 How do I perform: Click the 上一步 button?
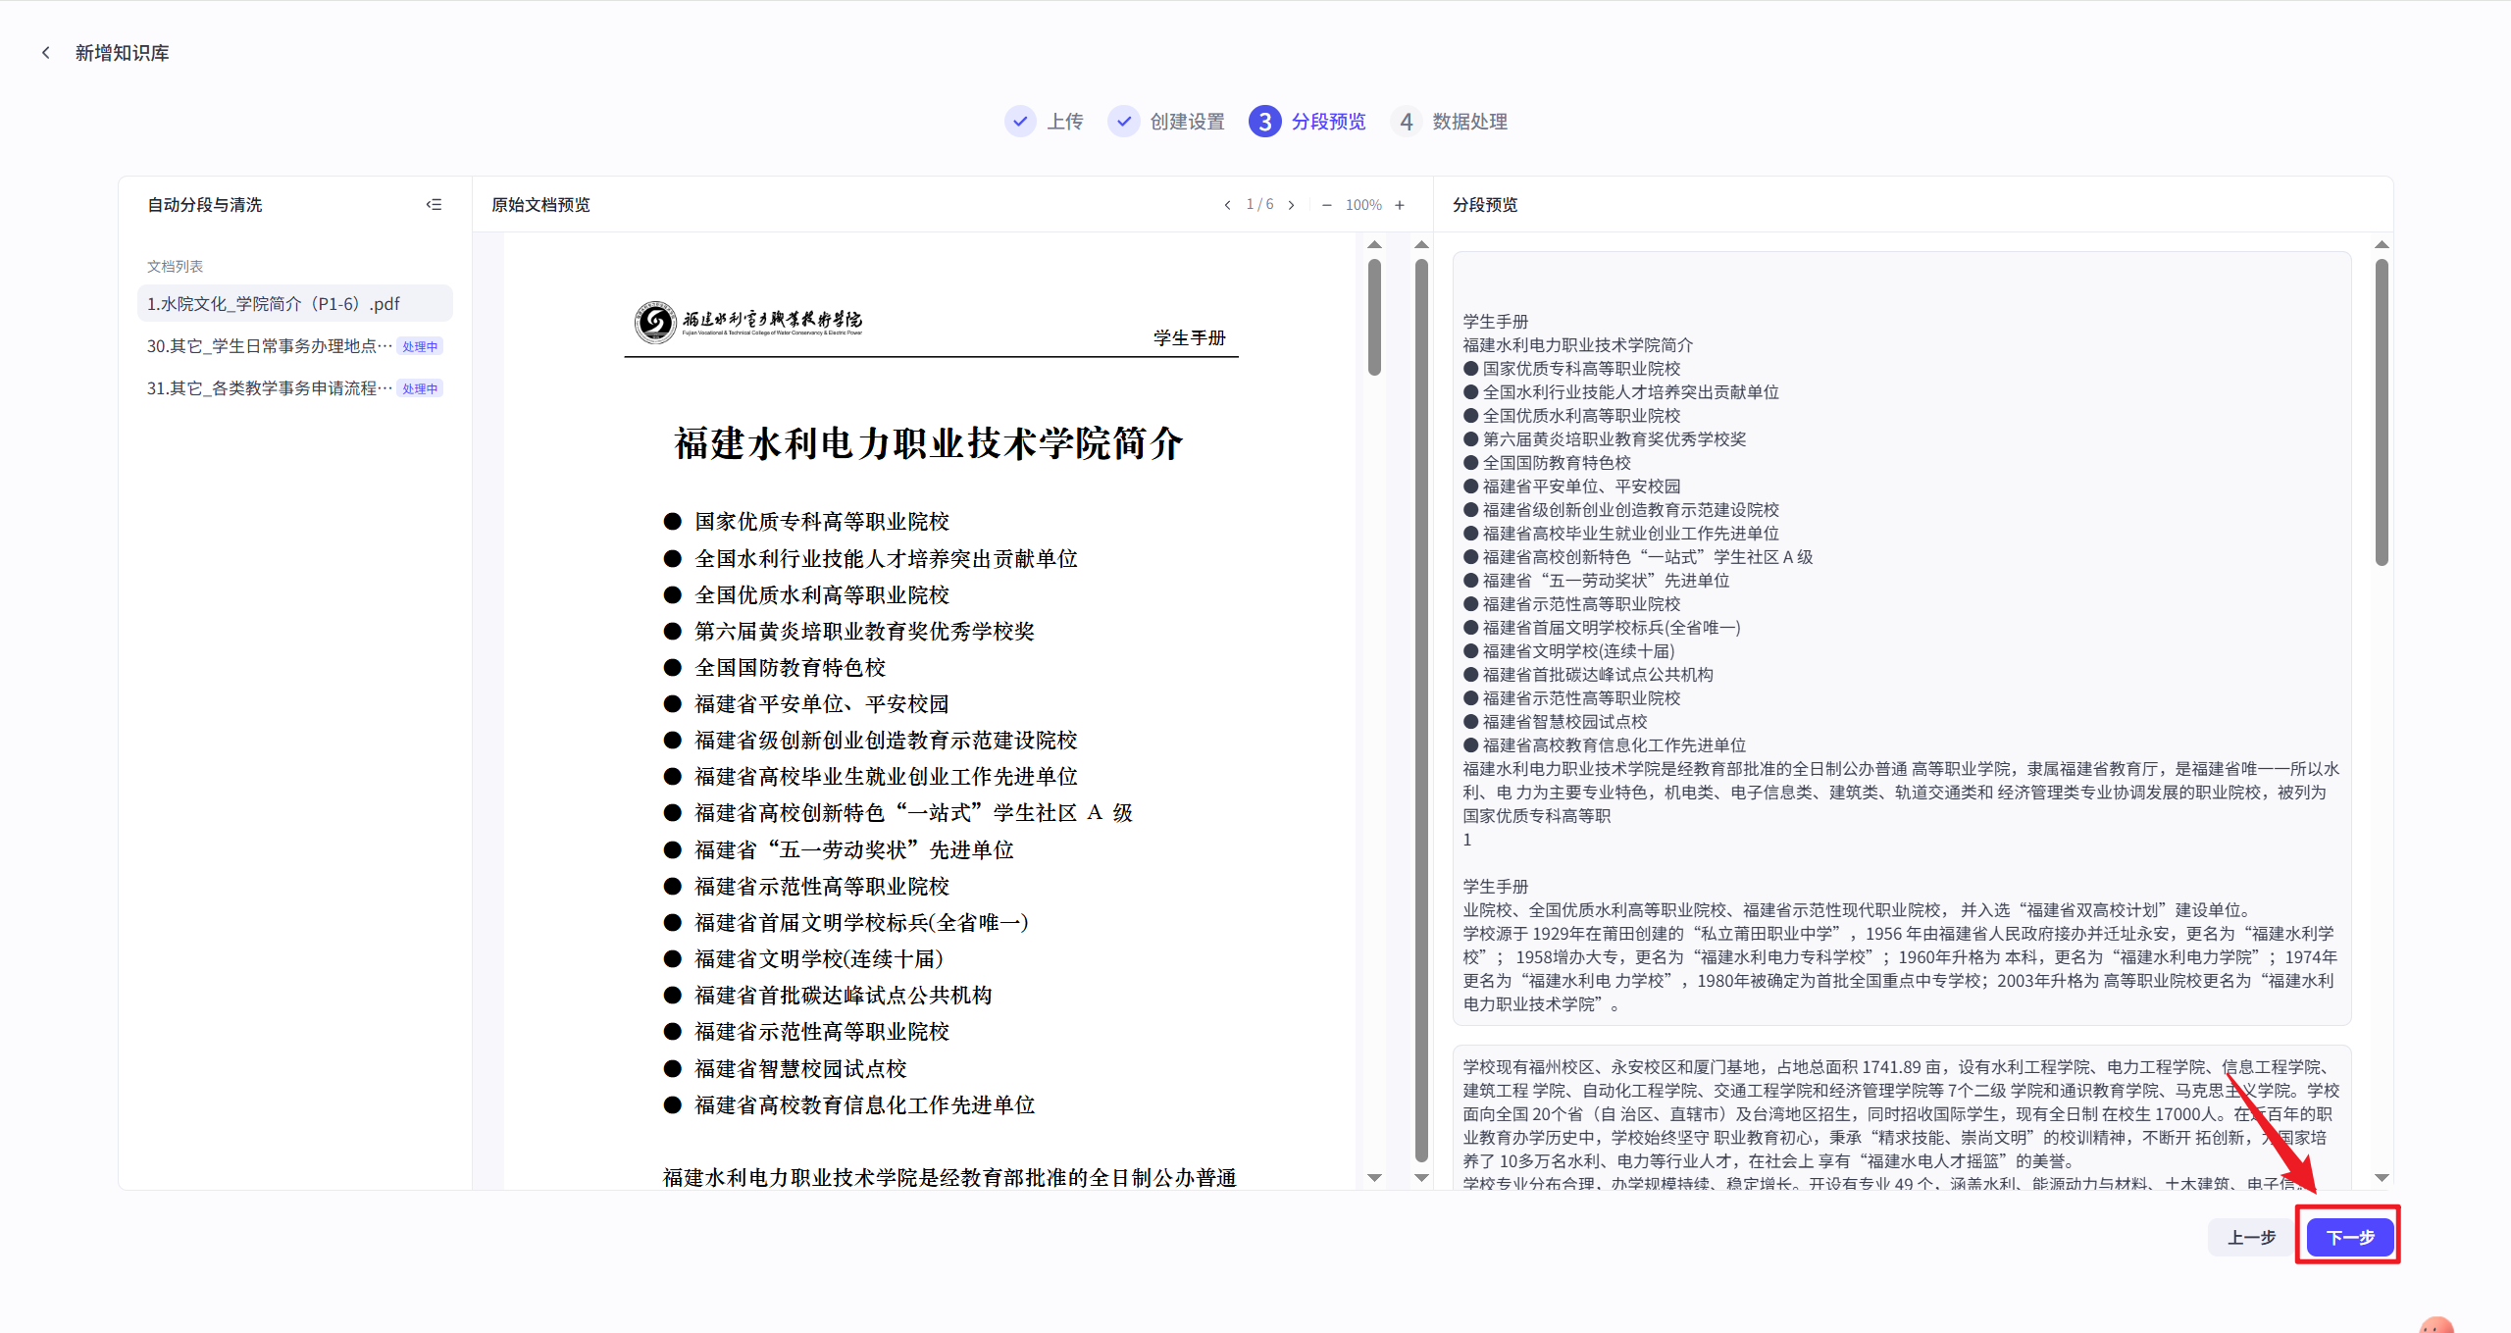pyautogui.click(x=2251, y=1237)
